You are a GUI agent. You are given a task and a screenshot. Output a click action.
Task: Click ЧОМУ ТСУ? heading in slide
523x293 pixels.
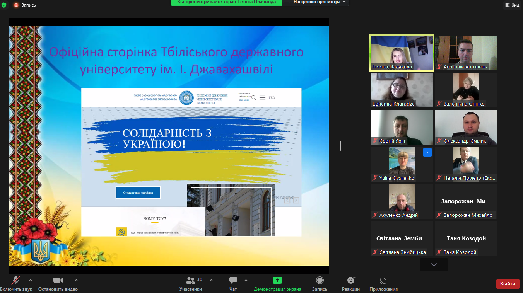(x=155, y=218)
